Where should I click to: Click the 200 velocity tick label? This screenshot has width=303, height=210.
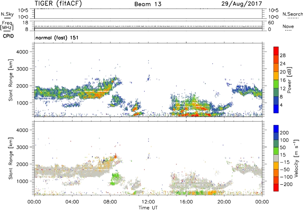(284, 133)
